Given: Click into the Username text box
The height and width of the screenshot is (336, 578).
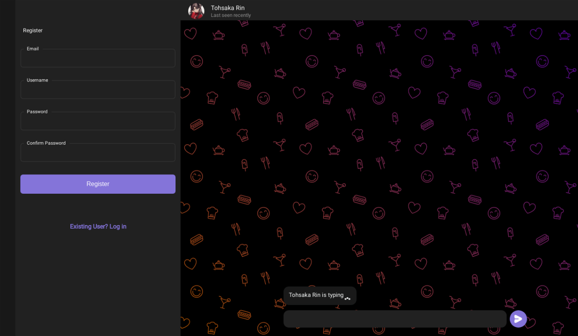Looking at the screenshot, I should (98, 90).
